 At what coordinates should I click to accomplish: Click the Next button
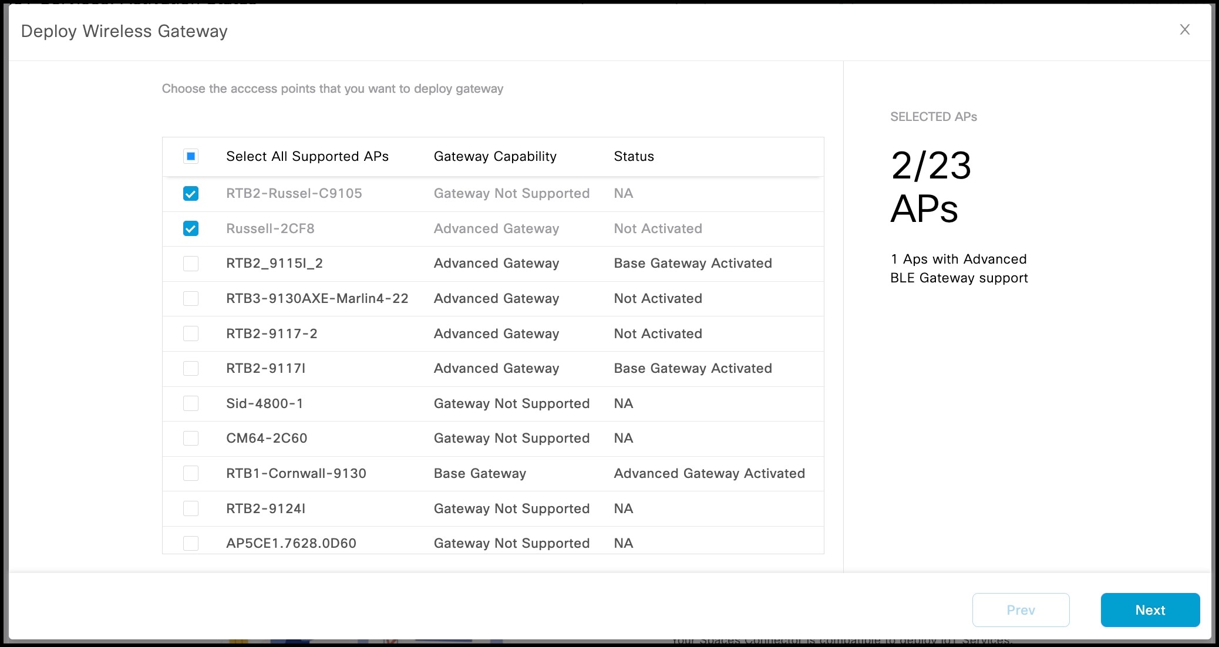click(1150, 610)
